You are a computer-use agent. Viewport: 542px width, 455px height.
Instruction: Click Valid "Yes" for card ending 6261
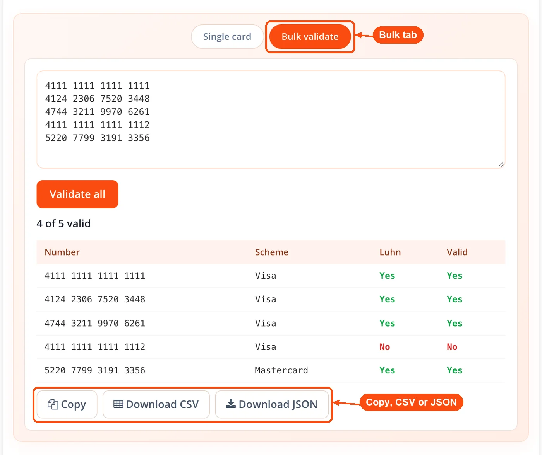pyautogui.click(x=455, y=323)
